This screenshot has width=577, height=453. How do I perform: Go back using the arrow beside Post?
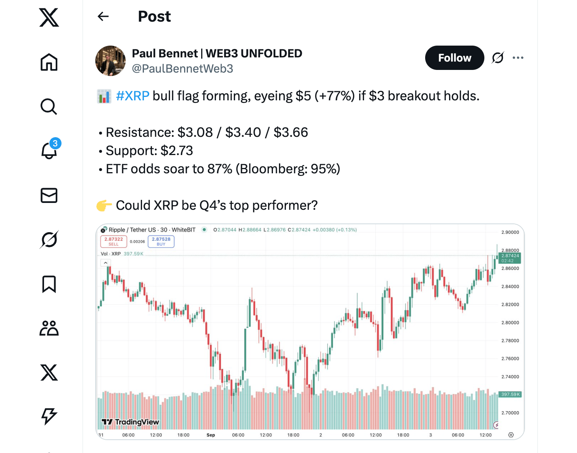click(103, 16)
